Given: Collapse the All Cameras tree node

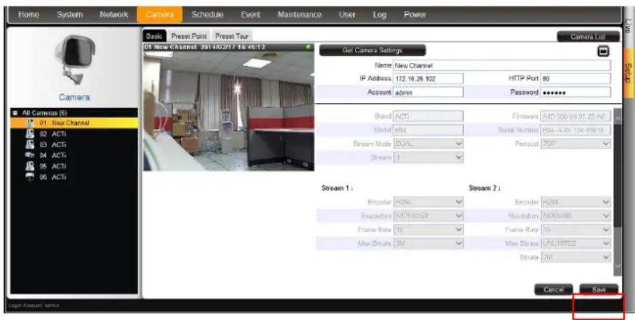Looking at the screenshot, I should pos(14,113).
